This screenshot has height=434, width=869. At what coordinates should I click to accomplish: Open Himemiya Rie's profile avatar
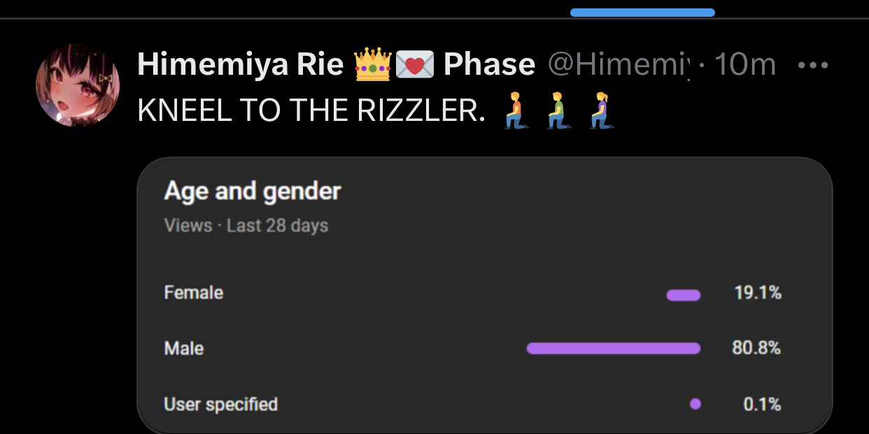coord(78,85)
